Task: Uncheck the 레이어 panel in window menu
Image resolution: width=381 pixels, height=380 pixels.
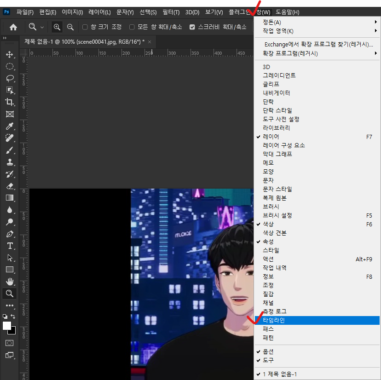Action: coord(317,137)
